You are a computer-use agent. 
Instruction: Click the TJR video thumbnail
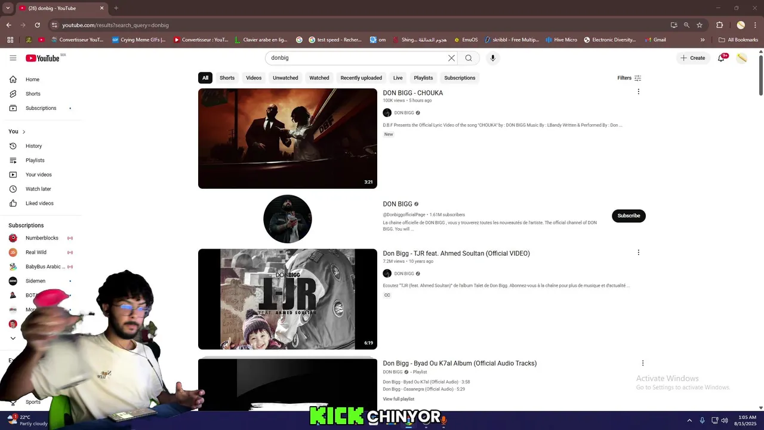tap(288, 299)
